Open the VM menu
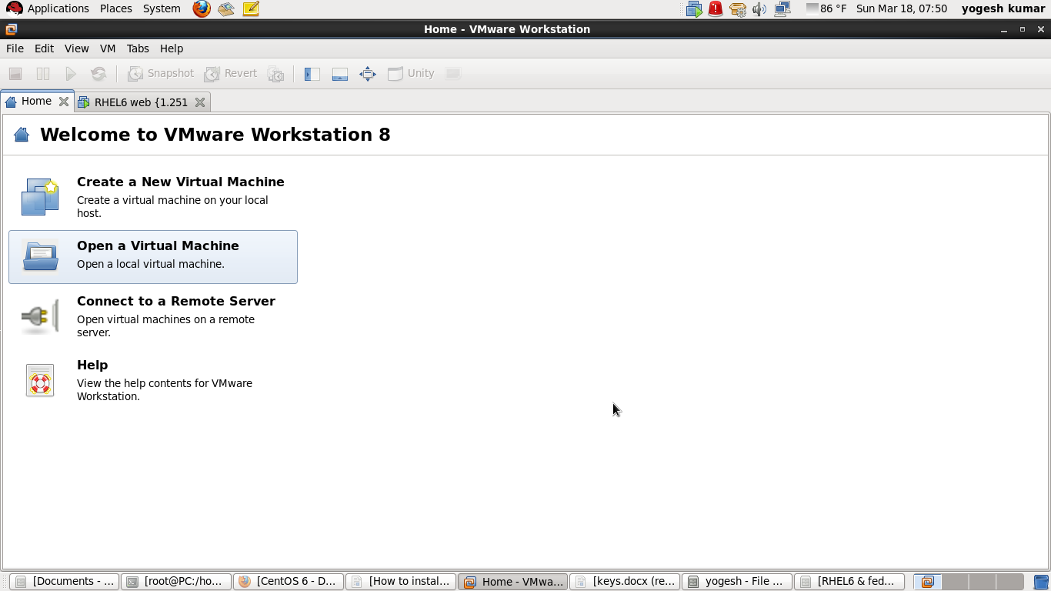This screenshot has width=1051, height=591. pos(108,48)
